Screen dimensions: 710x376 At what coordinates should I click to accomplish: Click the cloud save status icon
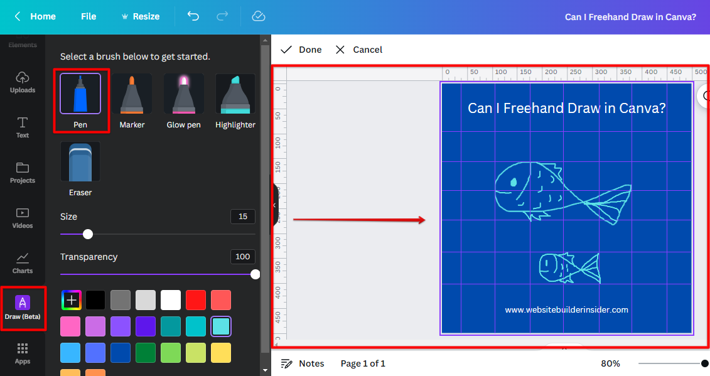[x=258, y=16]
